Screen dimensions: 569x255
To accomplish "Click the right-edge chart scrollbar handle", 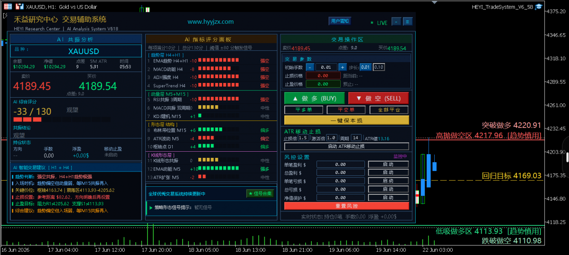I will tap(567, 157).
